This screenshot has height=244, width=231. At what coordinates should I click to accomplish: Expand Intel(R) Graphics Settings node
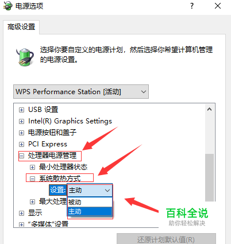tap(21, 121)
